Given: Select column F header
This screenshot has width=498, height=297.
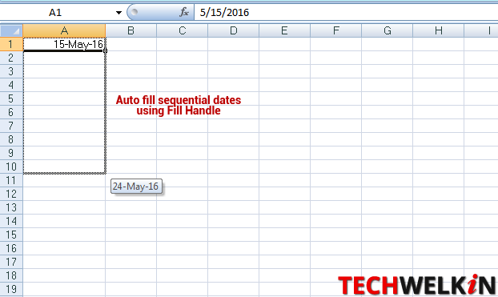Looking at the screenshot, I should tap(336, 30).
